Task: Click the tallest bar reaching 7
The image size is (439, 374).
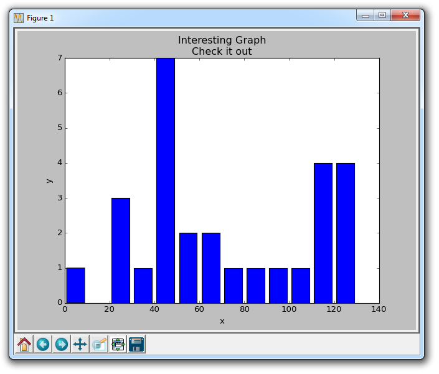Action: pos(166,180)
